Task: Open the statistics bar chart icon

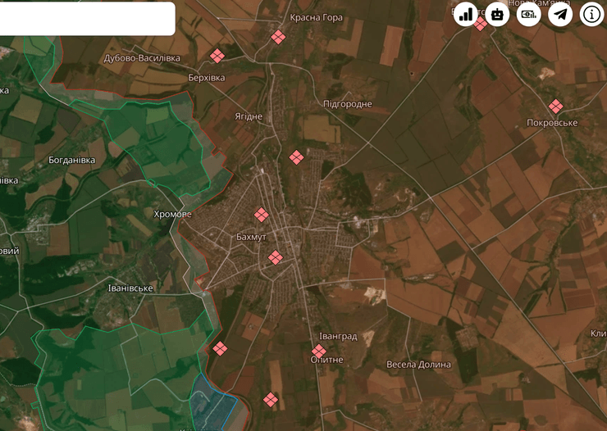Action: click(466, 14)
